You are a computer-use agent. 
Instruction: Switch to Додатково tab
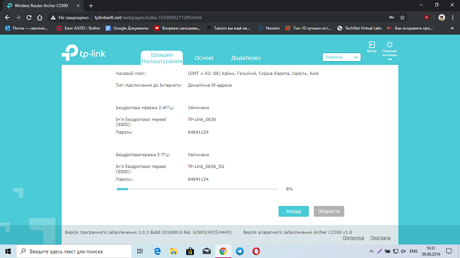pyautogui.click(x=246, y=58)
